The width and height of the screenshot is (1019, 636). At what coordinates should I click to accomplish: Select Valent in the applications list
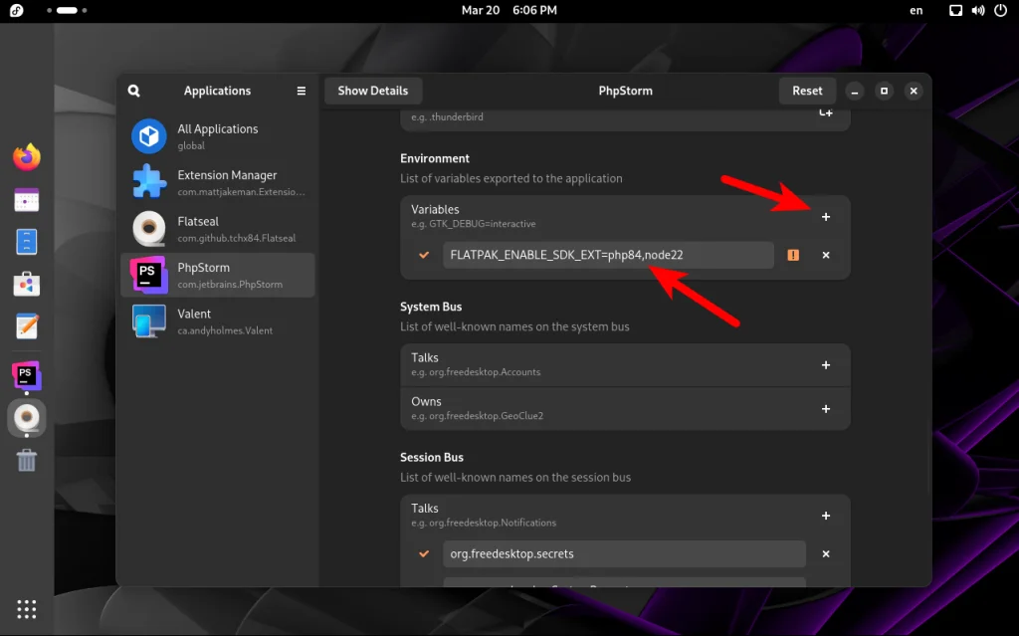(x=218, y=319)
